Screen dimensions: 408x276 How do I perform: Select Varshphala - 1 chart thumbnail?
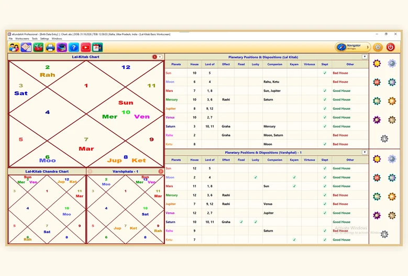[x=125, y=209]
